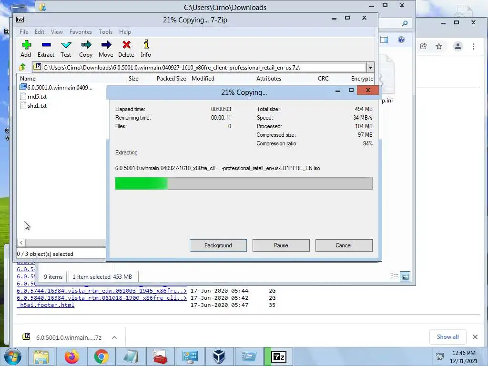488x366 pixels.
Task: Open Chrome from the taskbar
Action: pos(101,356)
